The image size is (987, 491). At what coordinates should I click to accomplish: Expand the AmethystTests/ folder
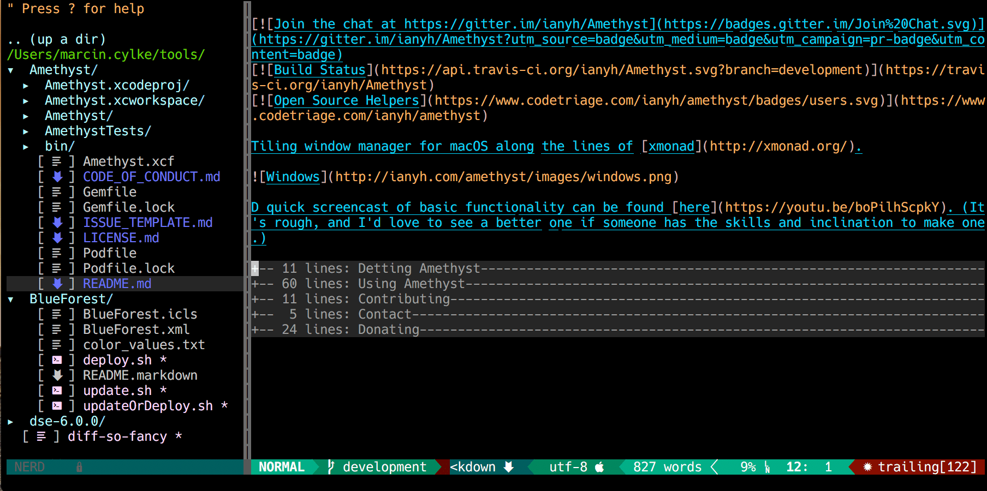[x=26, y=131]
